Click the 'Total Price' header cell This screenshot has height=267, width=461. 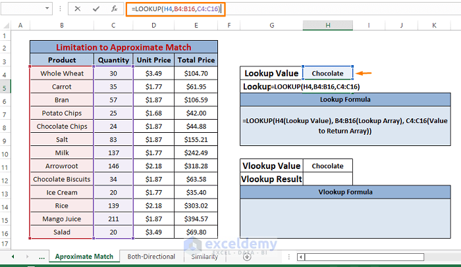pos(196,60)
